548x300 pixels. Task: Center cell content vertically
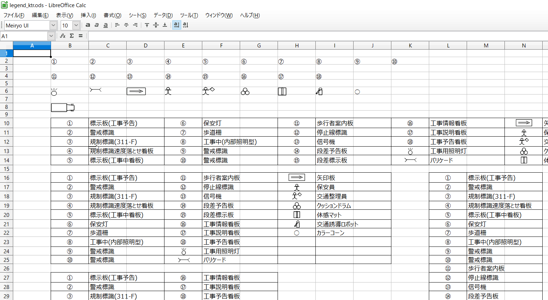156,25
